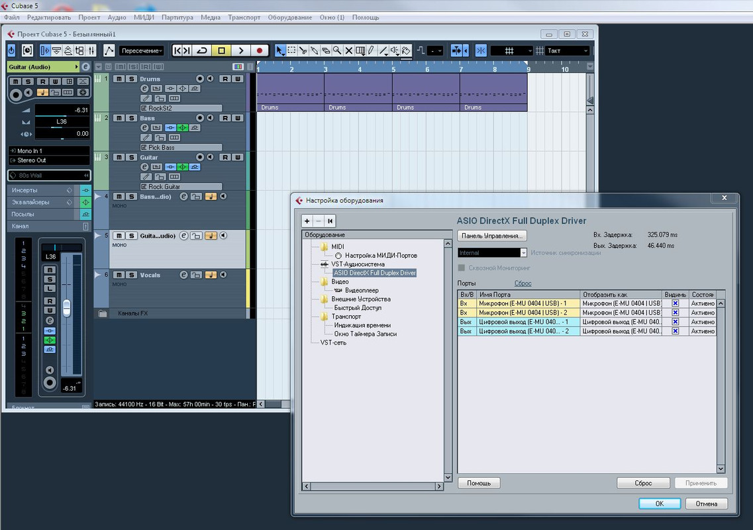Click the Stereo Out output routing
Viewport: 753px width, 530px height.
(49, 160)
